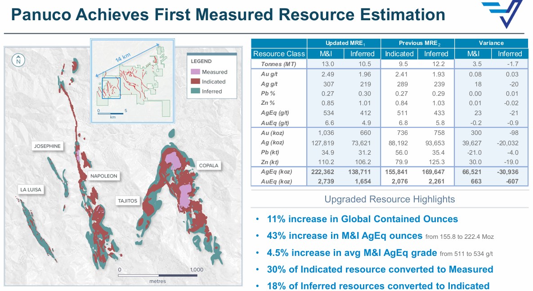Viewport: 533px width, 291px height.
Task: Click the TAJITOS map label
Action: coord(127,201)
